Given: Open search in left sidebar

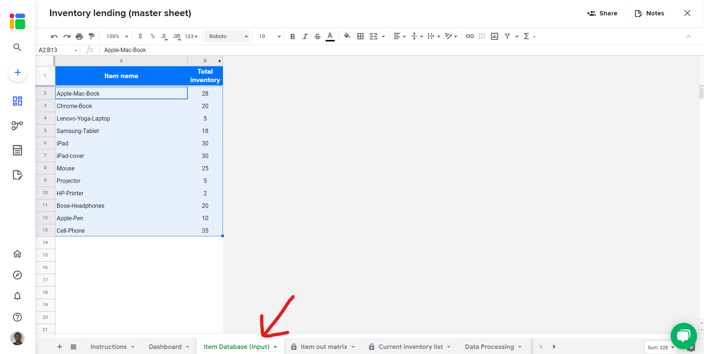Looking at the screenshot, I should coord(17,47).
